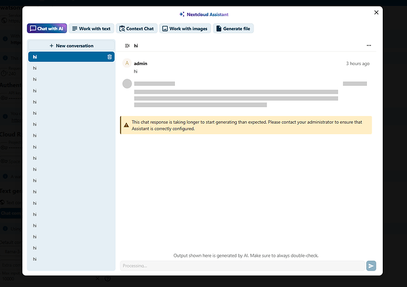Click the Nextcloud Assistant sparkle icon
The height and width of the screenshot is (287, 407).
[182, 14]
